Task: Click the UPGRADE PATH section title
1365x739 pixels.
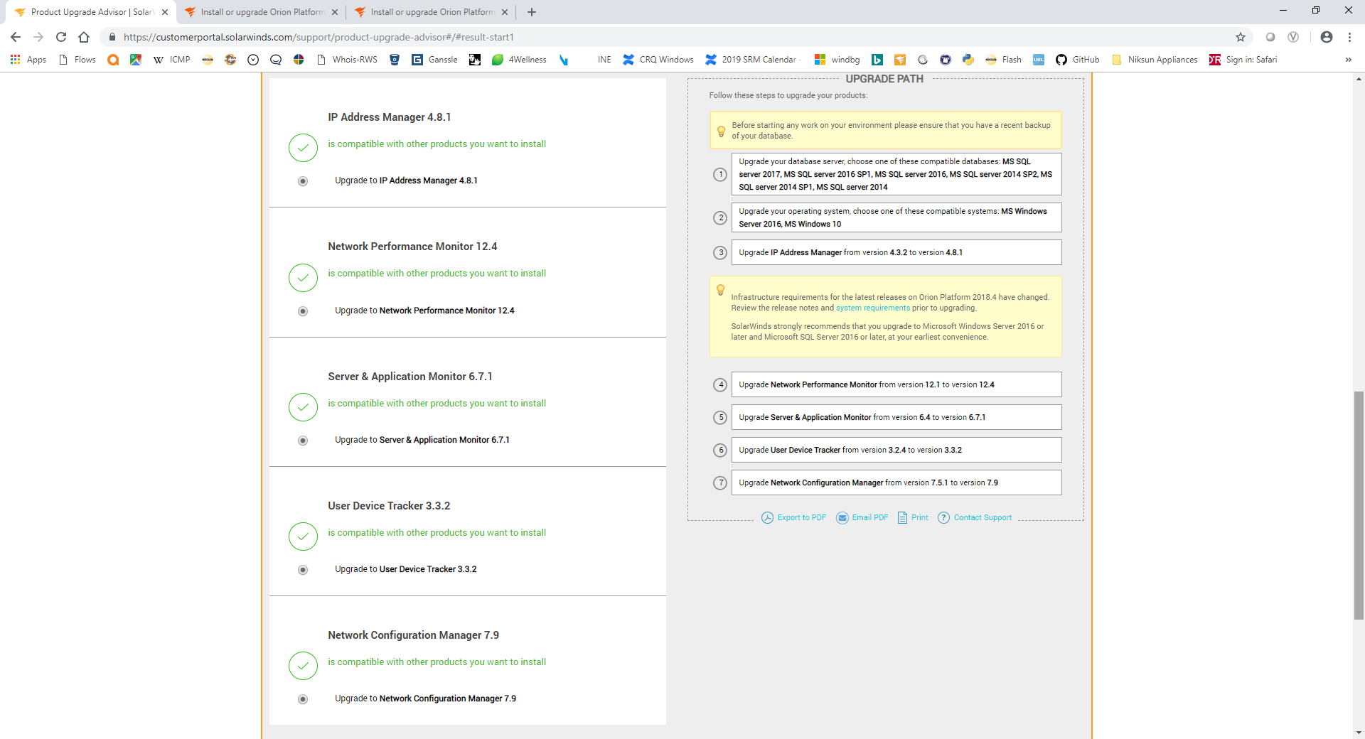Action: [x=884, y=79]
